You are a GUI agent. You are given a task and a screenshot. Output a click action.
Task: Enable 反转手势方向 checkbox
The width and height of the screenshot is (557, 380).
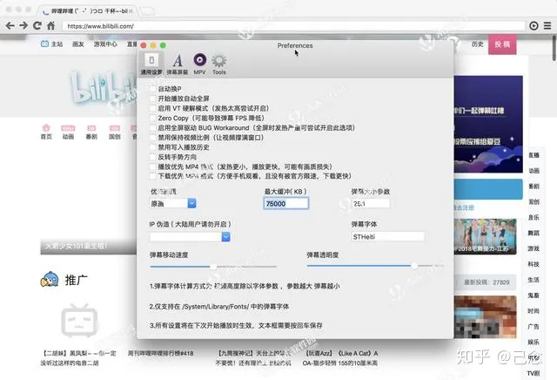[152, 157]
